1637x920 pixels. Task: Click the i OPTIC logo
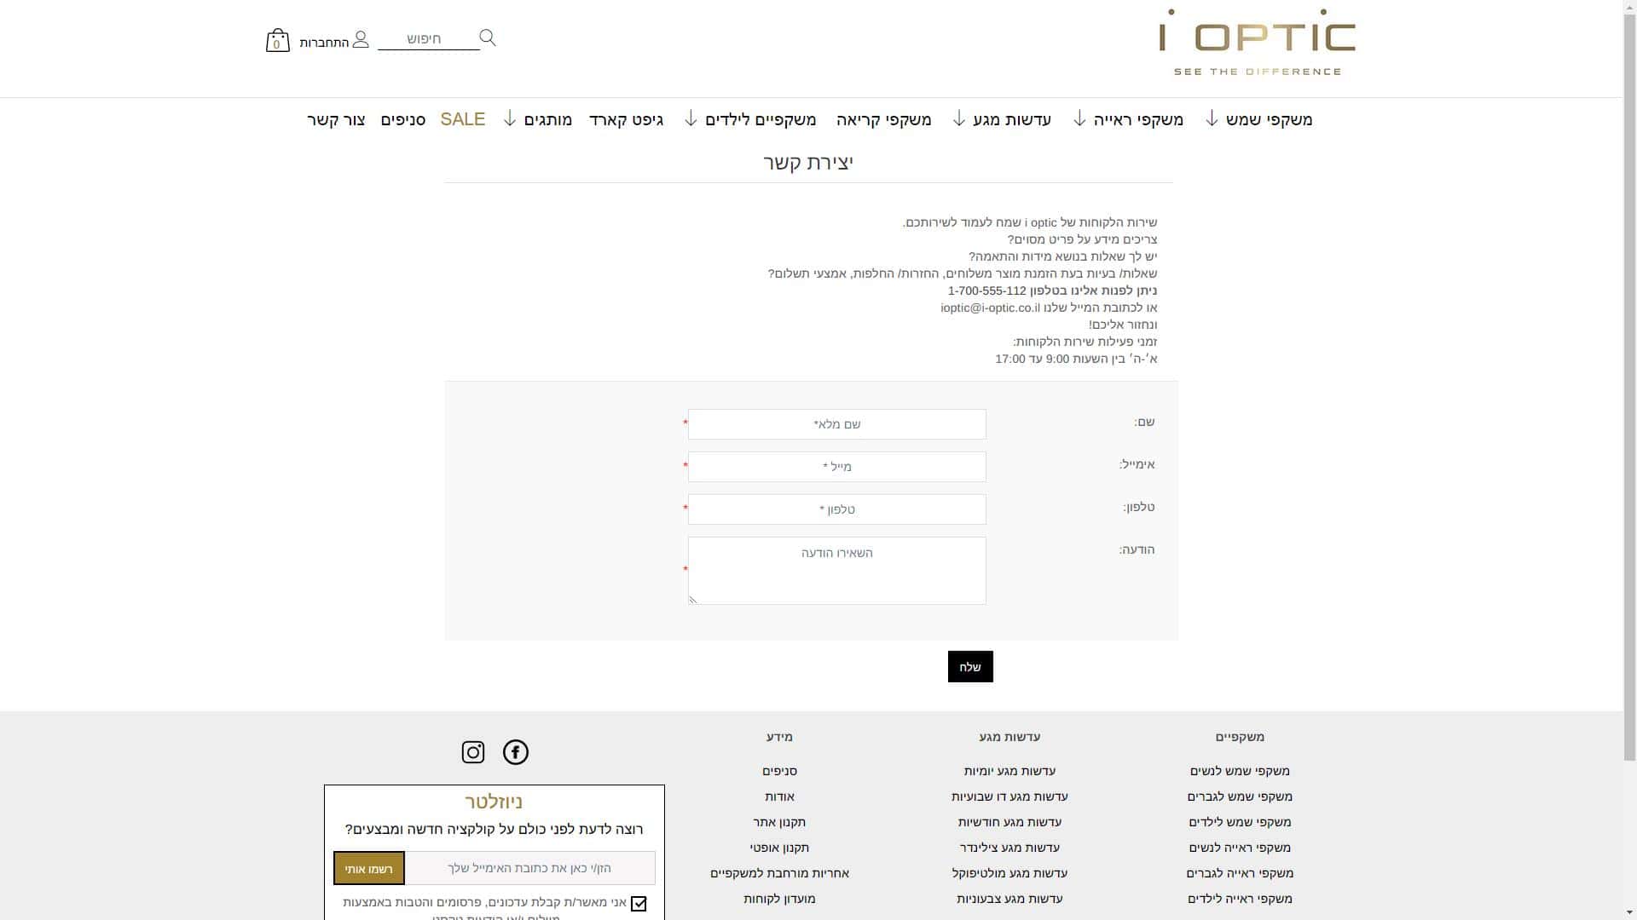pos(1257,43)
